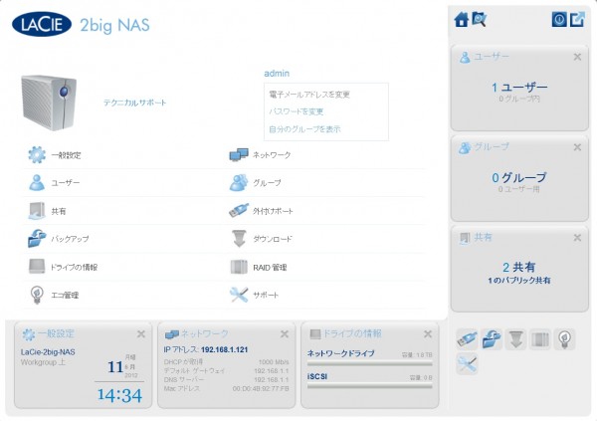
Task: Click the eco lightbulb shortcut icon at bottom right
Action: (564, 338)
